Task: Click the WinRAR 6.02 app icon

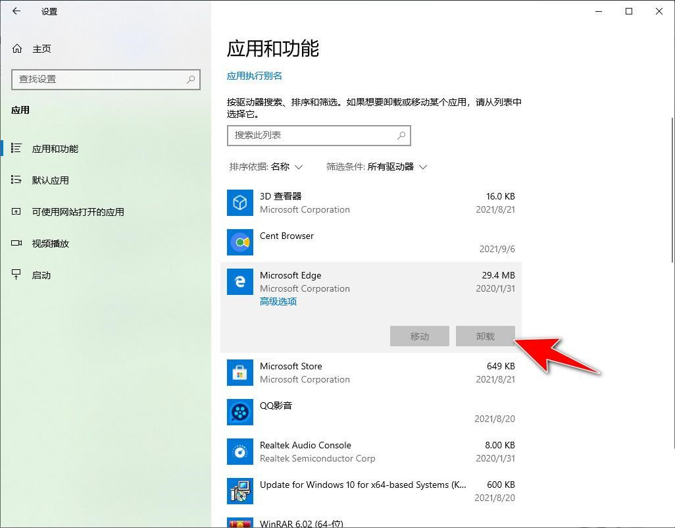Action: pyautogui.click(x=239, y=523)
